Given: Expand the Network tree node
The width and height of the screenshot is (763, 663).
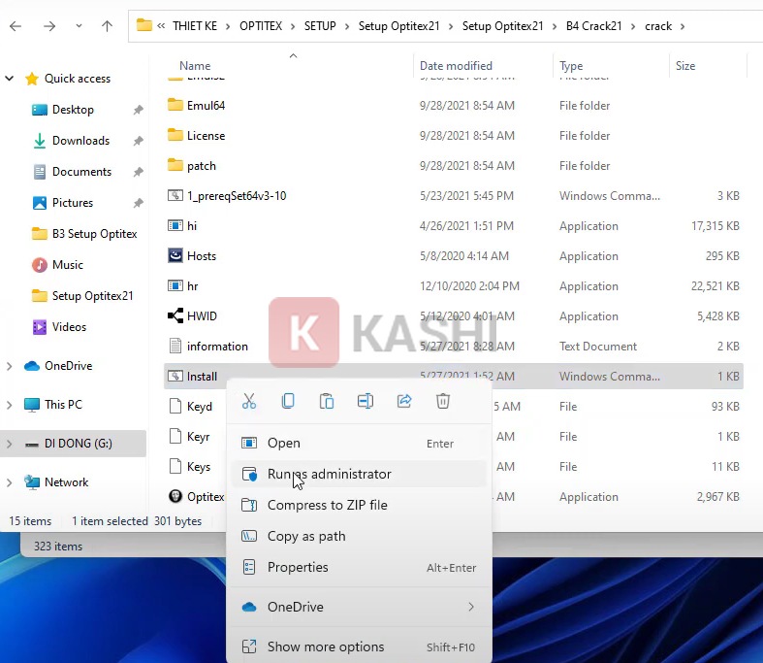Looking at the screenshot, I should pos(10,482).
